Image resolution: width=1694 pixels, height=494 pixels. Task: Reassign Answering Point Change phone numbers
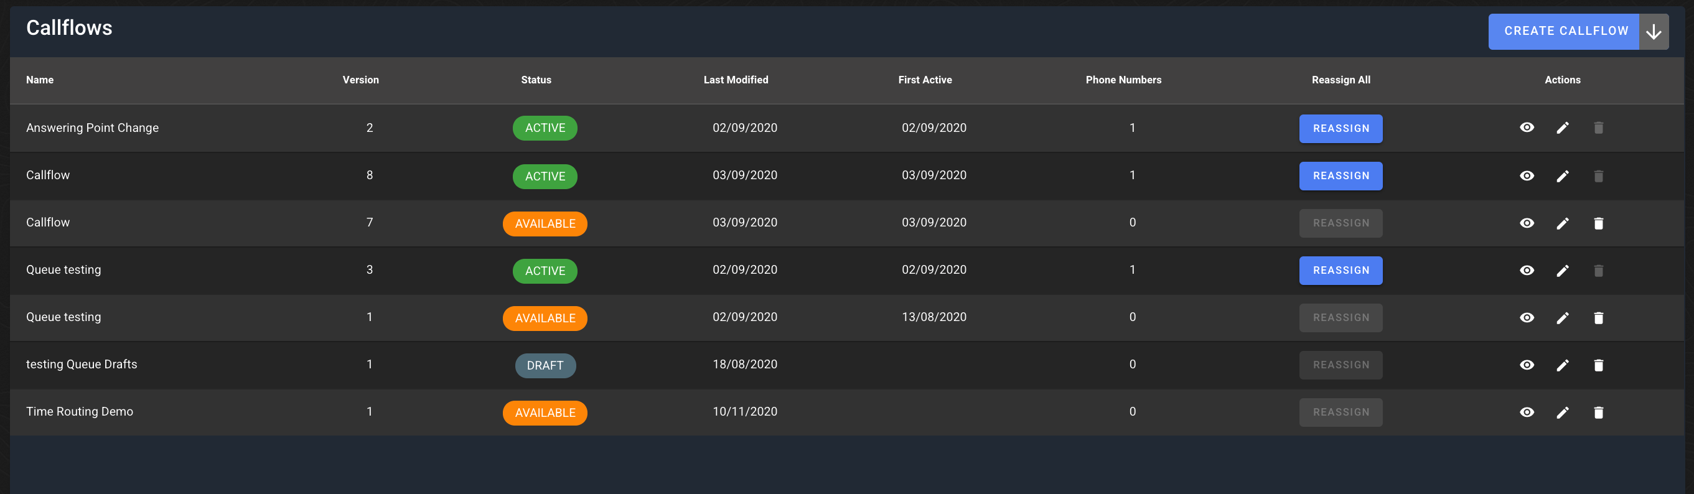(1341, 128)
